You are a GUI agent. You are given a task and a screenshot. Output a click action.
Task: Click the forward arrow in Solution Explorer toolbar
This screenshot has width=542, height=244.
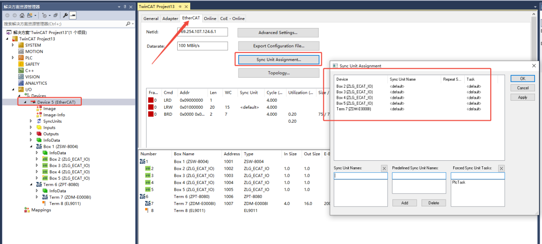pos(15,15)
